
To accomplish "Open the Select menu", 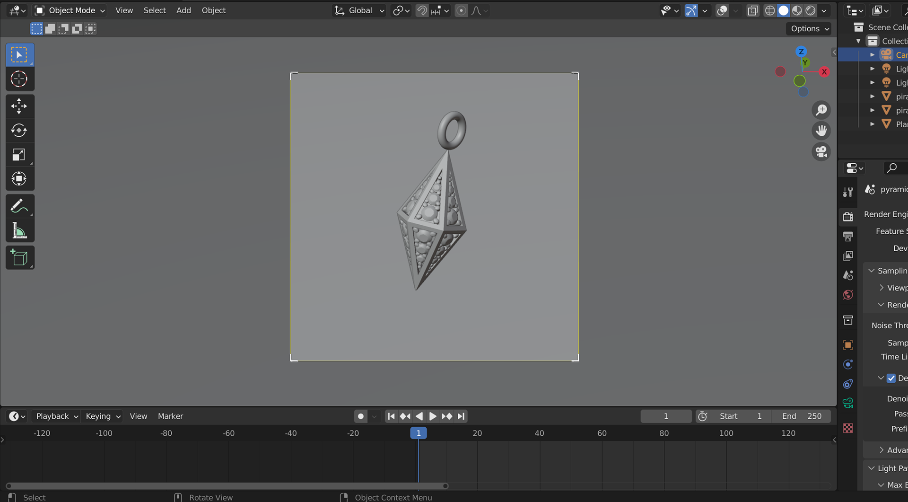I will 155,10.
